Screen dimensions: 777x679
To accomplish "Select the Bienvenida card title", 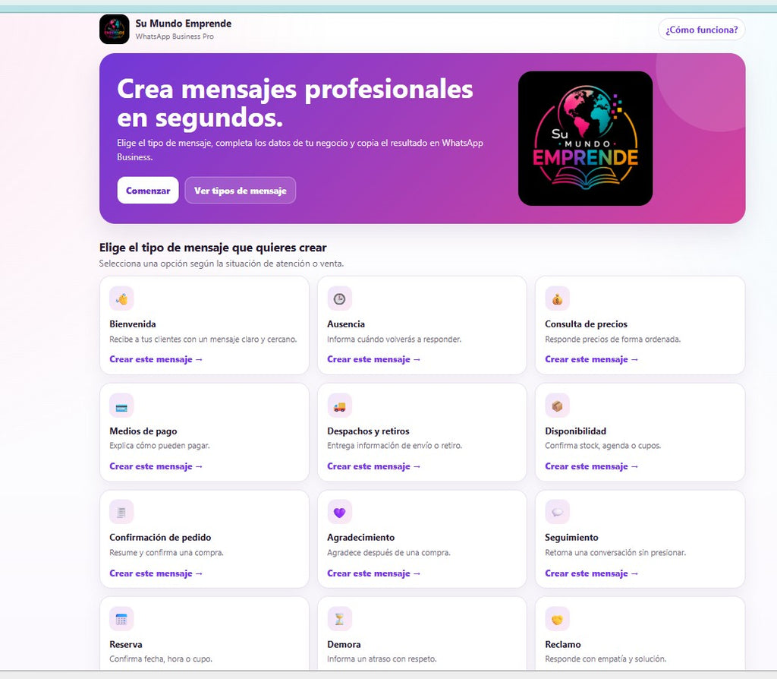I will [133, 324].
